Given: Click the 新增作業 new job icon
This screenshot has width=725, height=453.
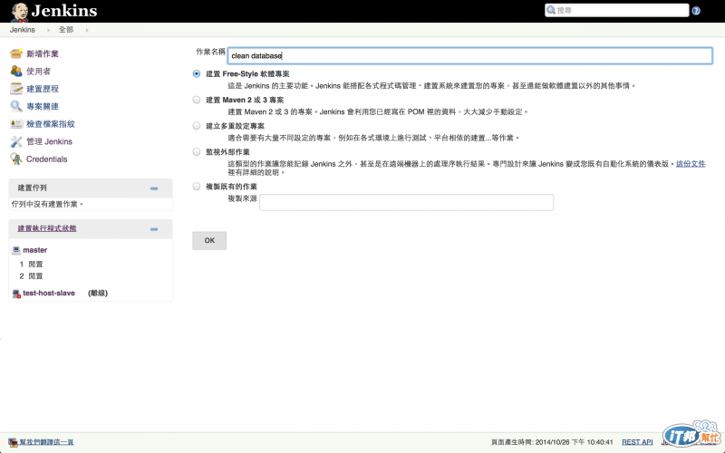Looking at the screenshot, I should click(x=16, y=53).
